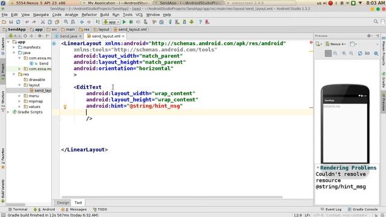386x217 pixels.
Task: Click the editor horizontal scrollbar
Action: pos(172,197)
